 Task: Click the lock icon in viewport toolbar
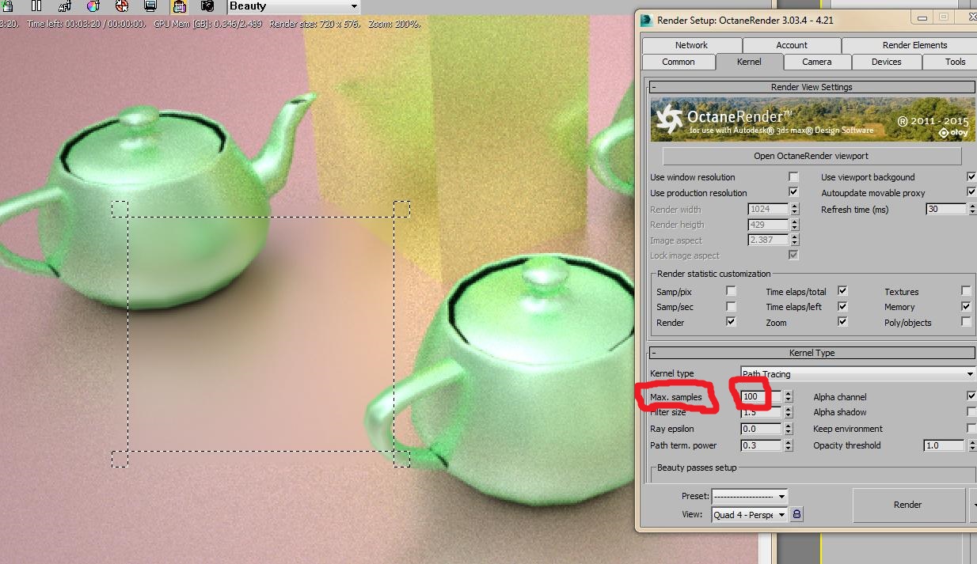pyautogui.click(x=6, y=6)
